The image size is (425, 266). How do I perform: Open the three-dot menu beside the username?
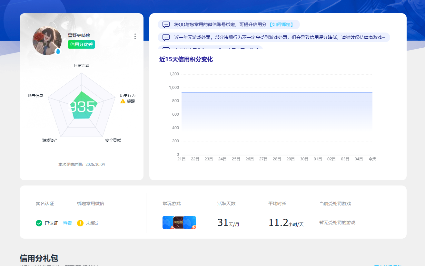click(x=135, y=36)
